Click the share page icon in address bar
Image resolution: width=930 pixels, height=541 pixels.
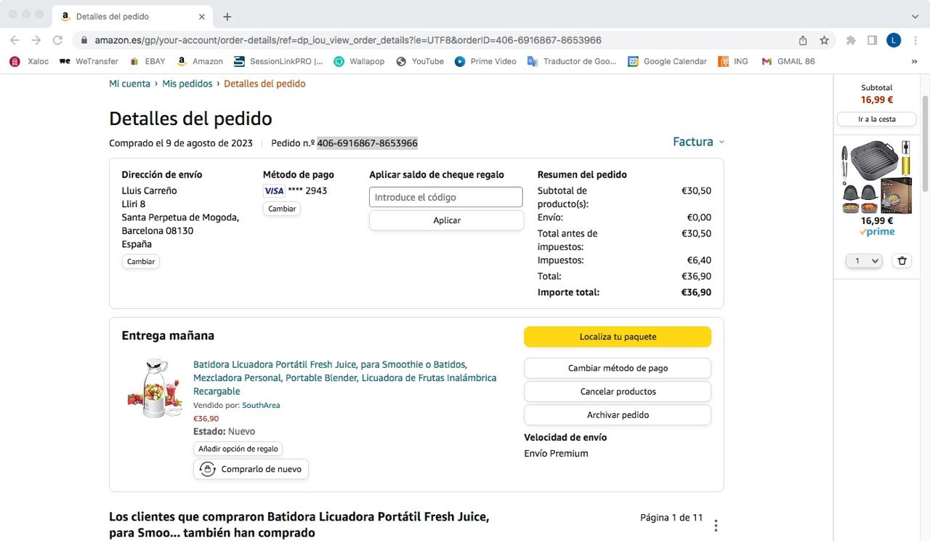[x=803, y=40]
